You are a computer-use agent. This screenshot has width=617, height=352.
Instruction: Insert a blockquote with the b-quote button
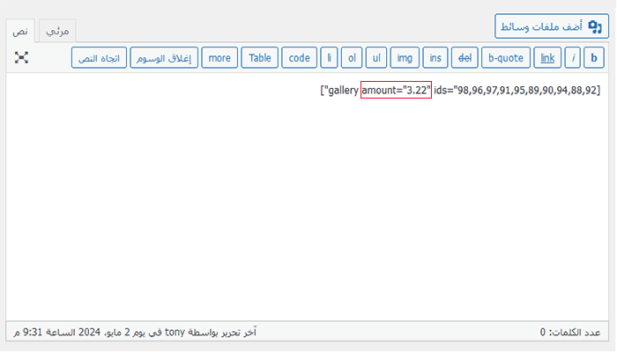coord(506,58)
